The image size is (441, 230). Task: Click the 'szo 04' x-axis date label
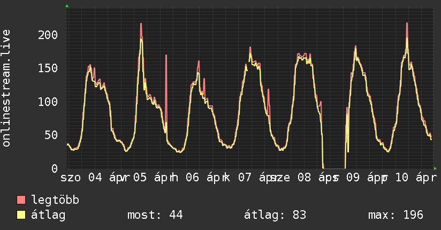pos(81,178)
